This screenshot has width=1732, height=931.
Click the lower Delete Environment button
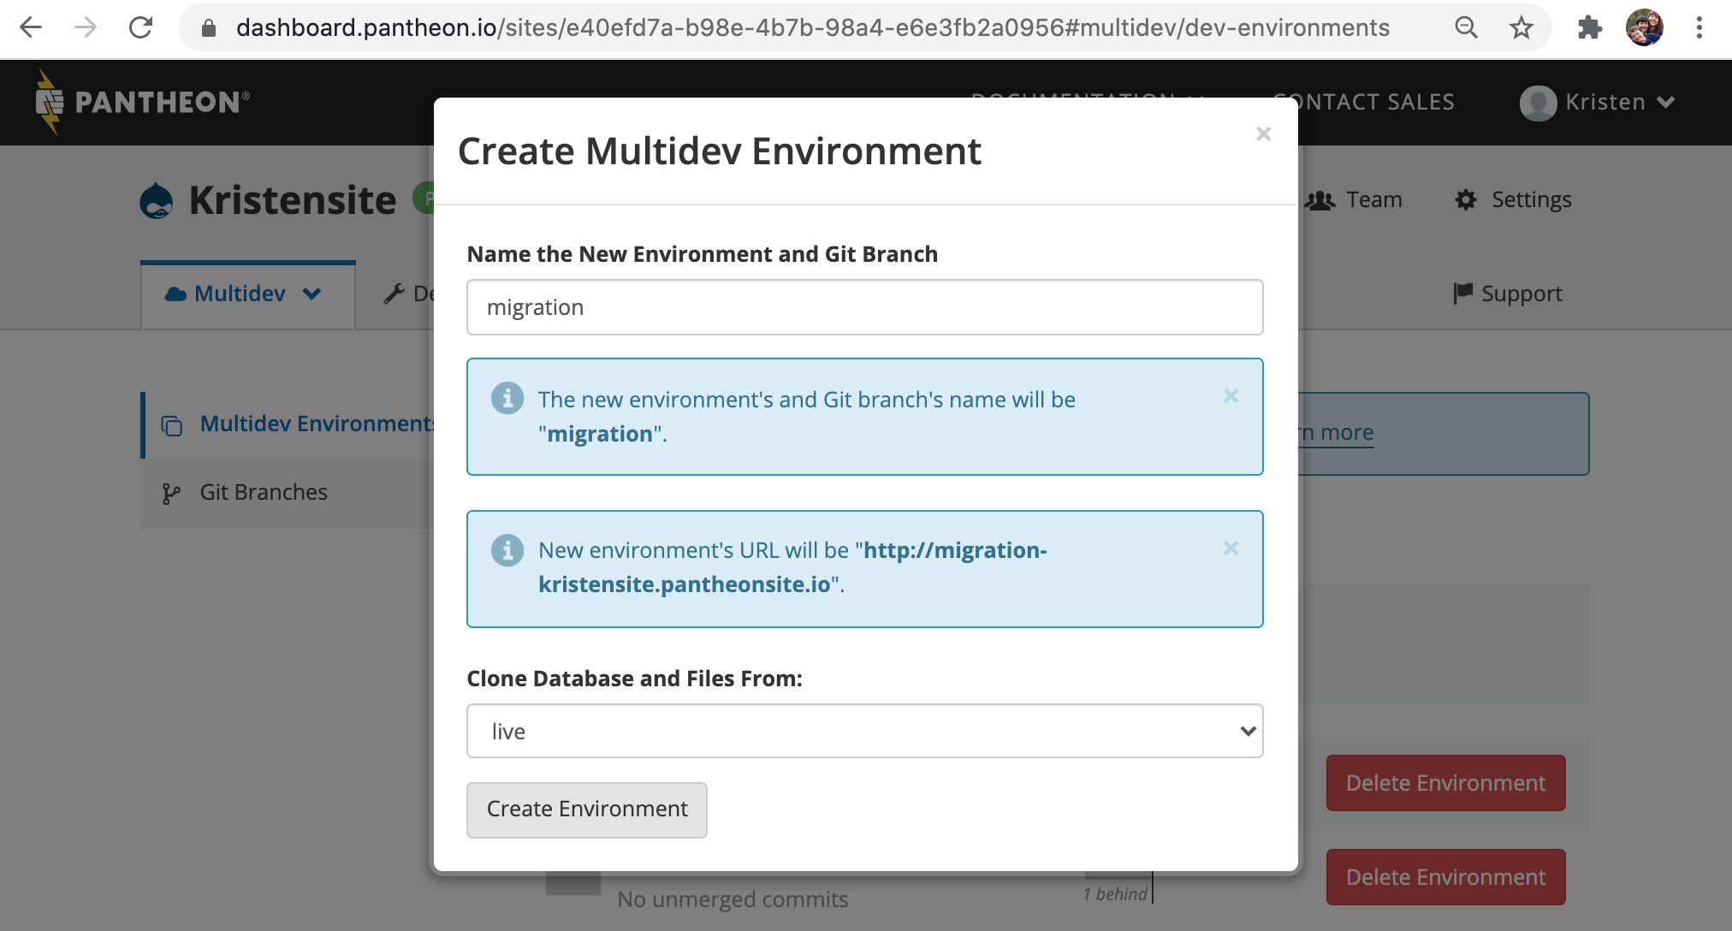[x=1445, y=877]
